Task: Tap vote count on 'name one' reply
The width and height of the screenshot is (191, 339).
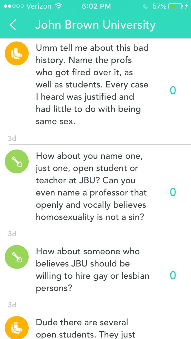Action: pos(173,192)
